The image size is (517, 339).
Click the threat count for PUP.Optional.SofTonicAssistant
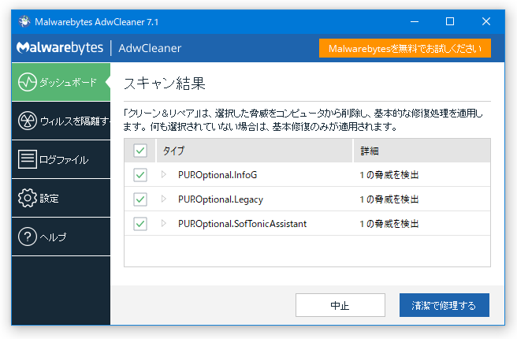(389, 224)
